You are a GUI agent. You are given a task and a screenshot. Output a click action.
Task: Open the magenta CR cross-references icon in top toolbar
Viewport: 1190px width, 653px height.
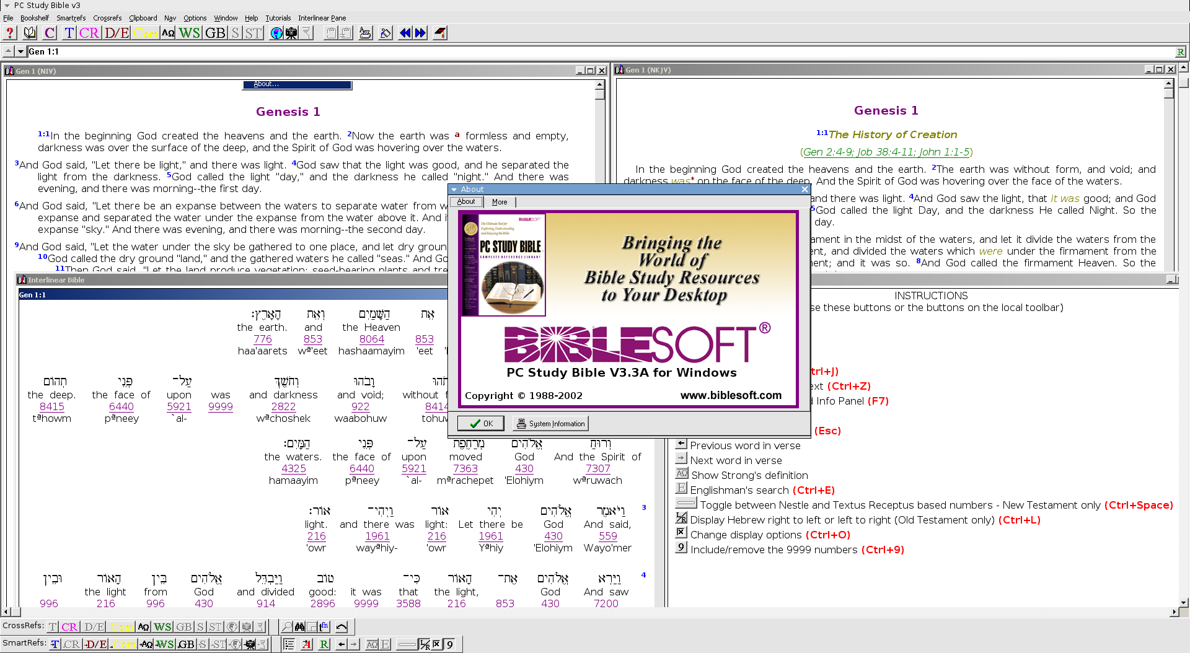(89, 33)
